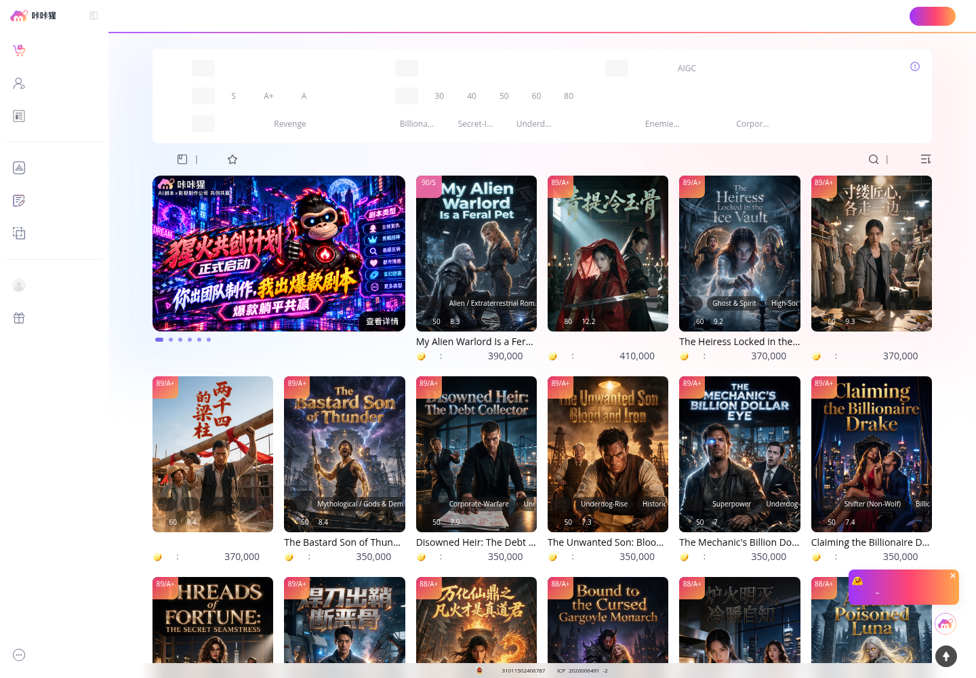Screen dimensions: 976x678
Task: Toggle the 30 episodes filter
Action: point(439,96)
